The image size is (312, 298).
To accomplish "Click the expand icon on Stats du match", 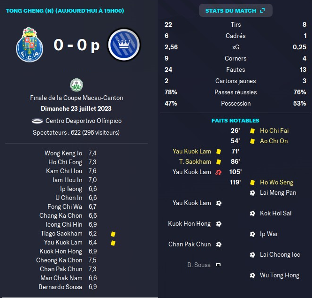I will (262, 10).
